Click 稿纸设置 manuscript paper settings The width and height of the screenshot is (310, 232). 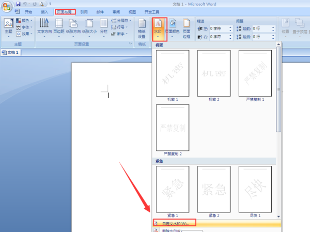142,28
